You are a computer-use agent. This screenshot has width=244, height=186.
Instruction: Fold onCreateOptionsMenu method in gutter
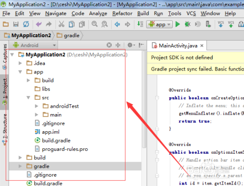[157, 98]
